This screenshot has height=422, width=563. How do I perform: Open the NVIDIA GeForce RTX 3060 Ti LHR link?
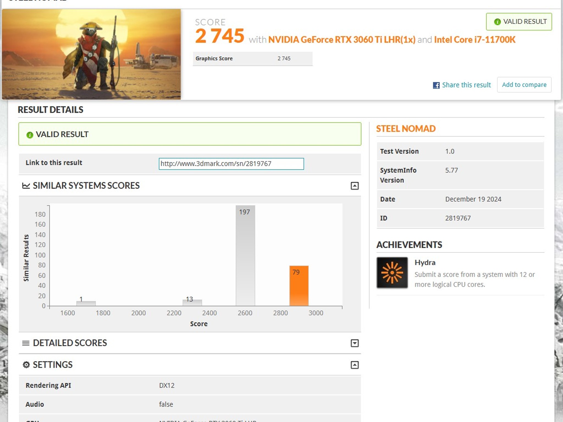342,40
